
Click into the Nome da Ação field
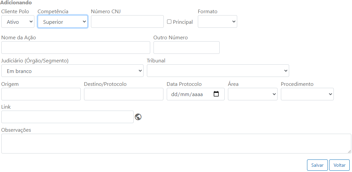pos(76,48)
